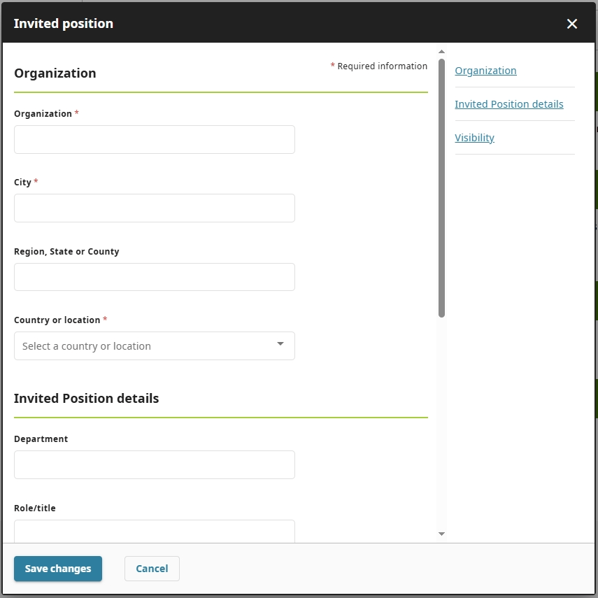
Task: Click the Role/title input field
Action: coord(154,531)
